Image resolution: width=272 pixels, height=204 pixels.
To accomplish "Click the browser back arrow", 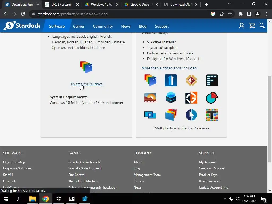I will (6, 14).
